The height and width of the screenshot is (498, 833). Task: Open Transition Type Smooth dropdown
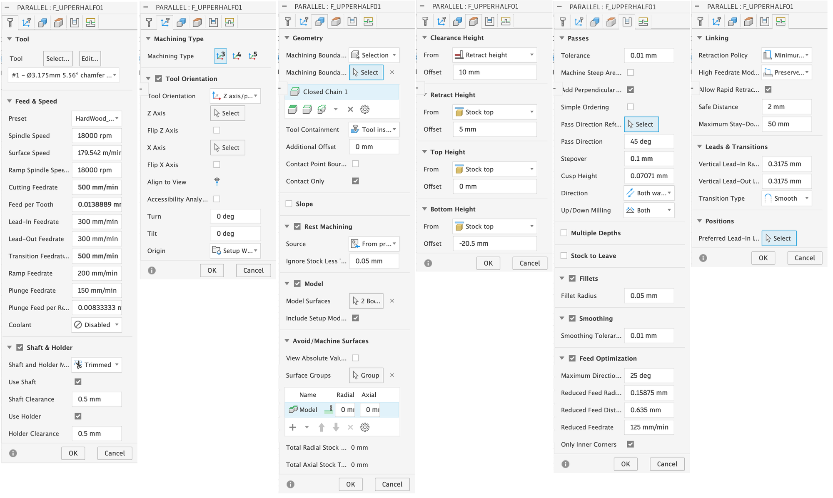(x=786, y=199)
